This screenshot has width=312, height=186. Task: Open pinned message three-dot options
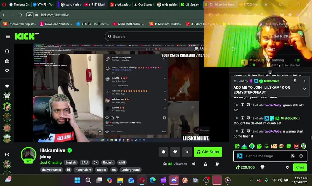tap(304, 81)
